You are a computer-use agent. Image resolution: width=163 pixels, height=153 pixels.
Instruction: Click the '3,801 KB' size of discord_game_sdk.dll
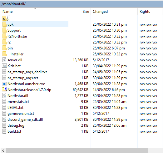(x=81, y=120)
